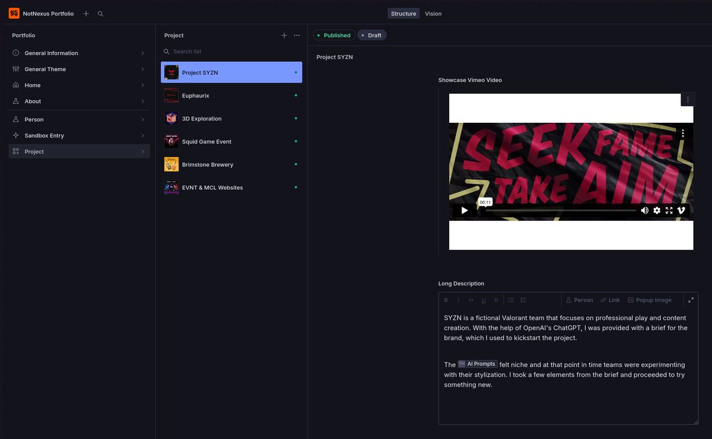This screenshot has height=439, width=712.
Task: Seek the Vimeo video progress bar
Action: pos(560,211)
